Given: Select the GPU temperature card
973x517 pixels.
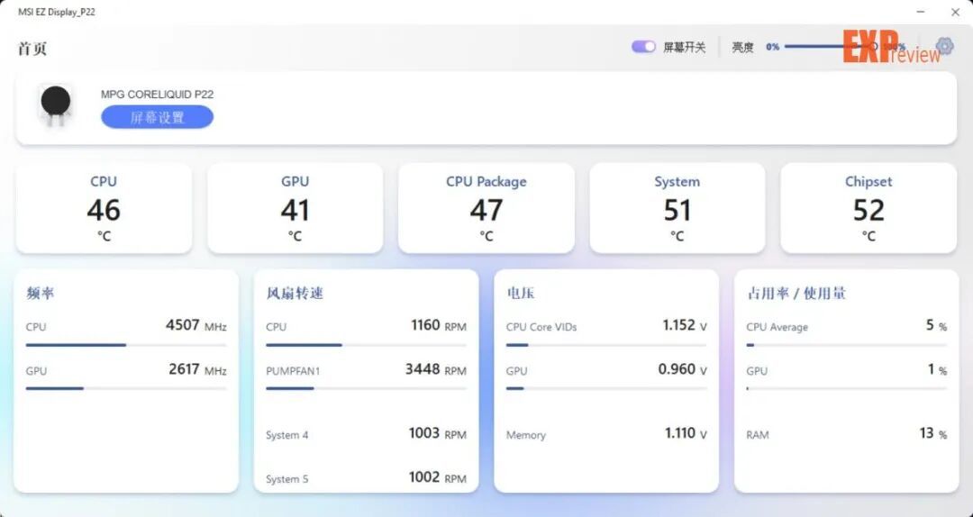Looking at the screenshot, I should pos(295,209).
